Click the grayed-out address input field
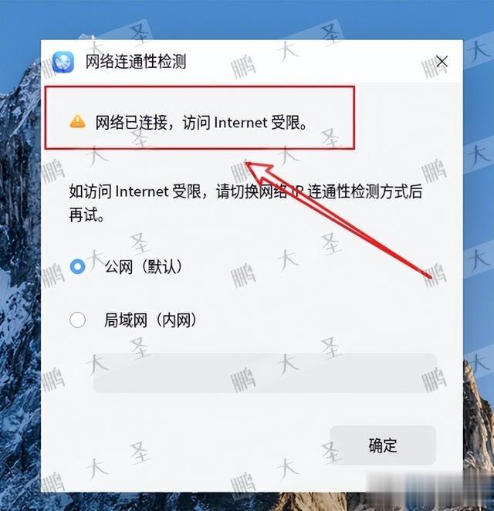Screen dimensions: 494x511 (265, 373)
